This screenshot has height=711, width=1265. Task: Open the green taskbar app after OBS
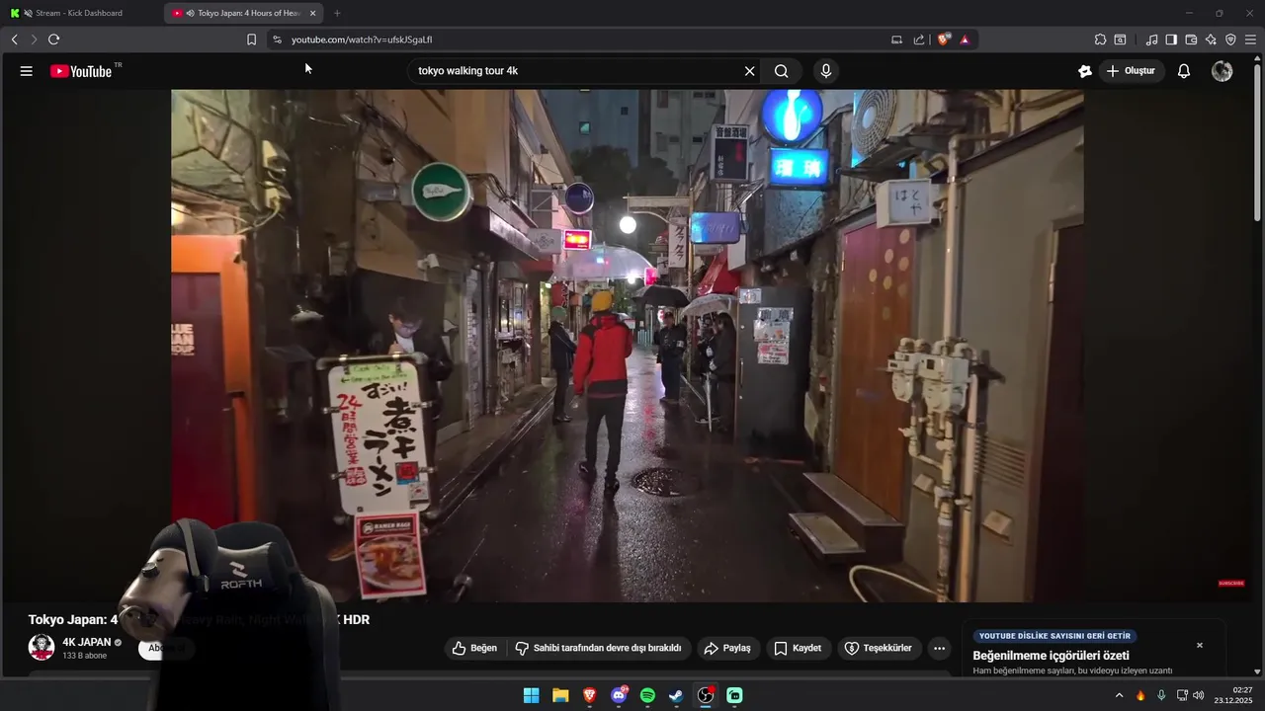click(x=734, y=695)
